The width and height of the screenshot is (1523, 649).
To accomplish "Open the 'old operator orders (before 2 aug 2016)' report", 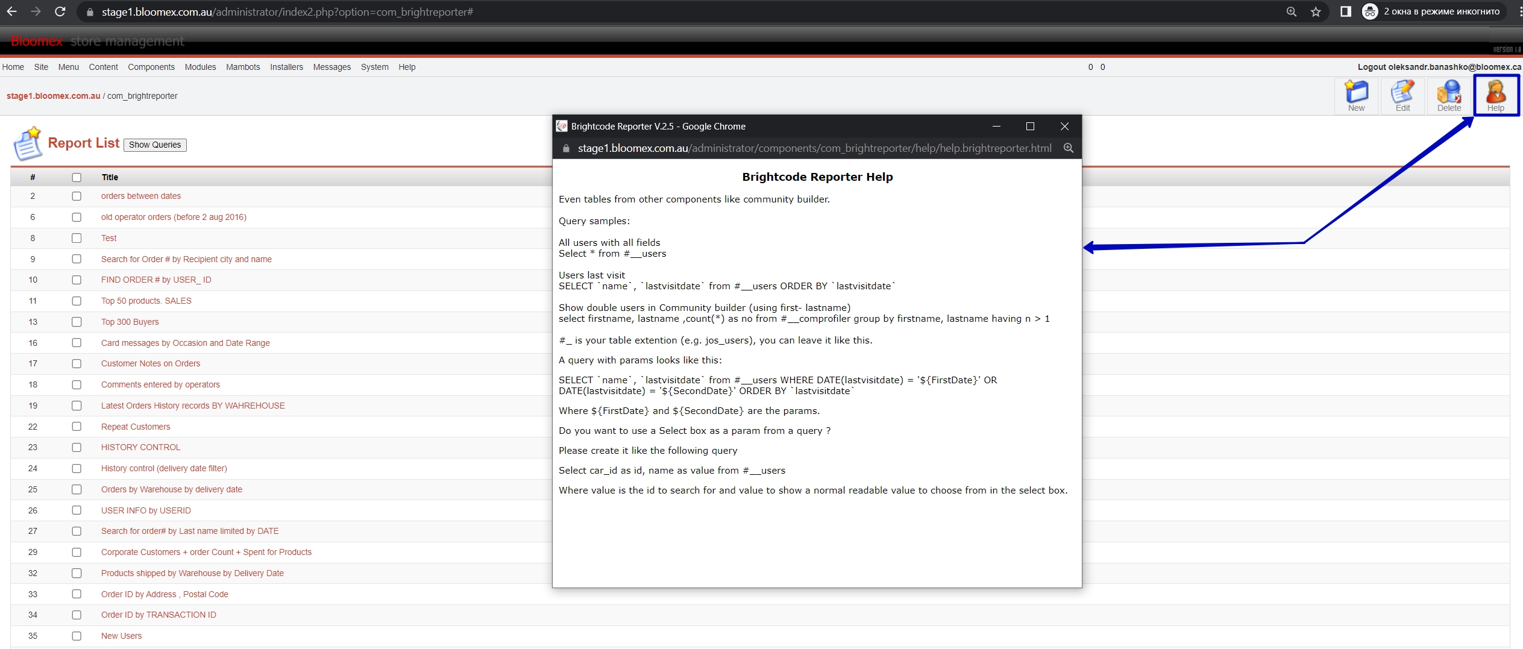I will click(x=174, y=217).
